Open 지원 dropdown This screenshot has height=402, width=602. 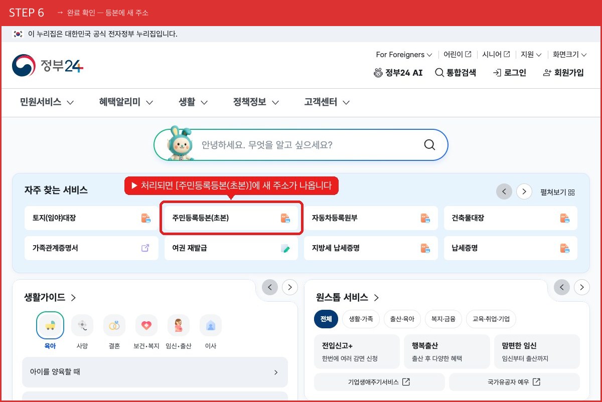(531, 54)
